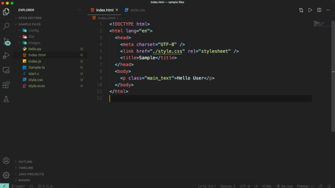Open the Search view in activity bar
The width and height of the screenshot is (335, 188).
6,26
